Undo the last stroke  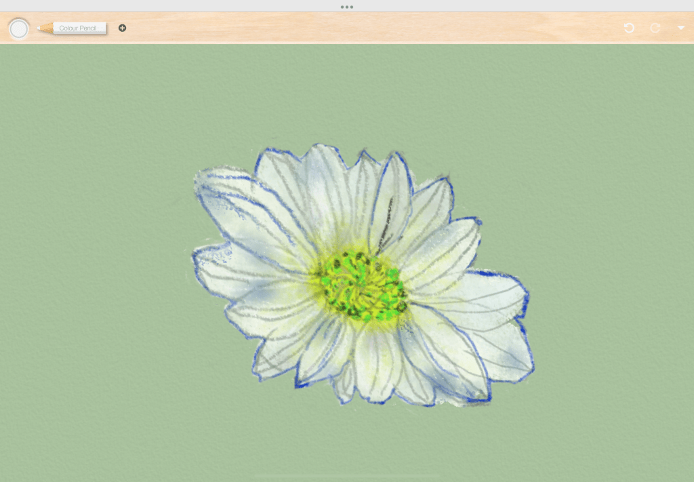(629, 28)
